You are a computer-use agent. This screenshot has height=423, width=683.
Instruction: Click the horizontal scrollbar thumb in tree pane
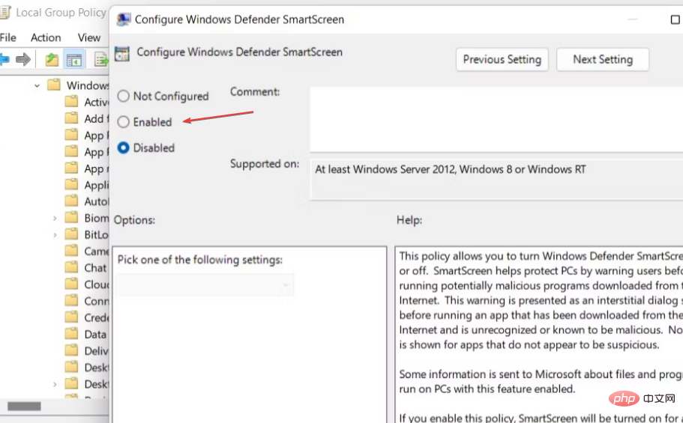pos(25,406)
